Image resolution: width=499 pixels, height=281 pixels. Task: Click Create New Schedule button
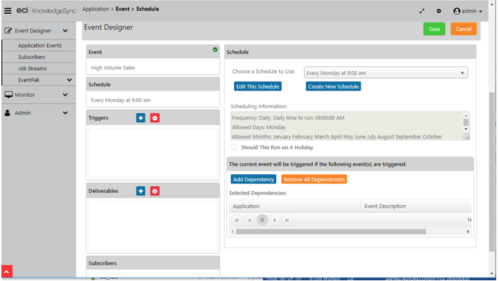(x=333, y=86)
